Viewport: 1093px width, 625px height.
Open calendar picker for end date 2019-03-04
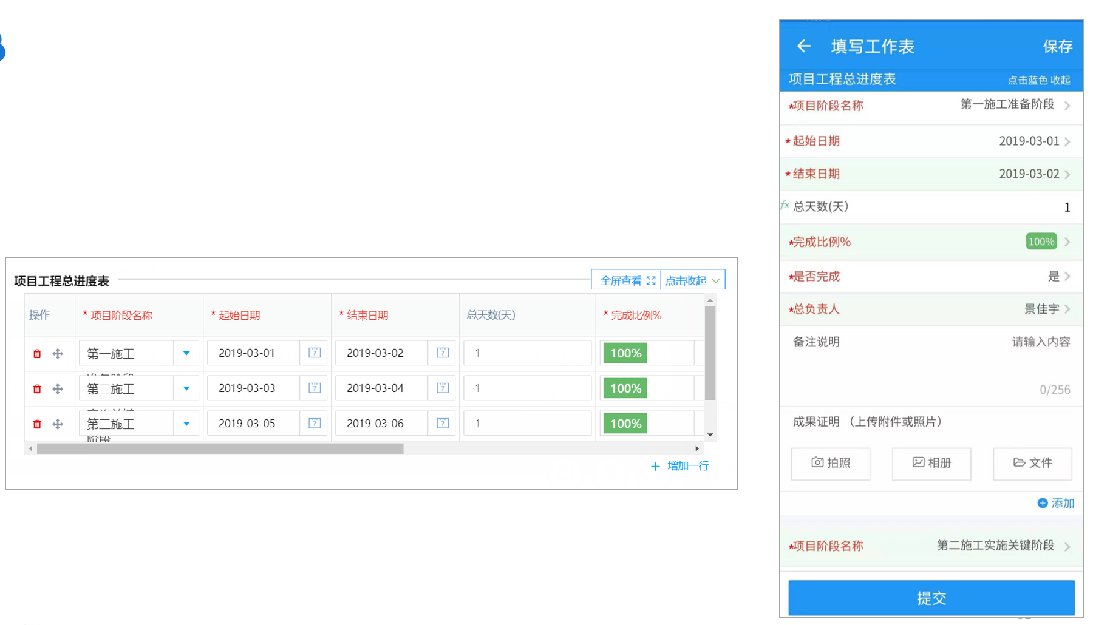(x=443, y=388)
